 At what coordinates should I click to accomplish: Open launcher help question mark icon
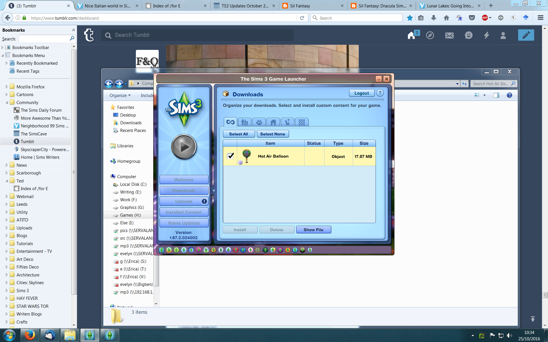point(380,93)
